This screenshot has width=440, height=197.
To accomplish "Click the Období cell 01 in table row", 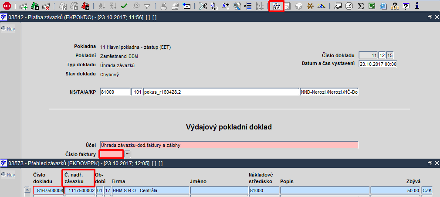I will click(x=99, y=190).
